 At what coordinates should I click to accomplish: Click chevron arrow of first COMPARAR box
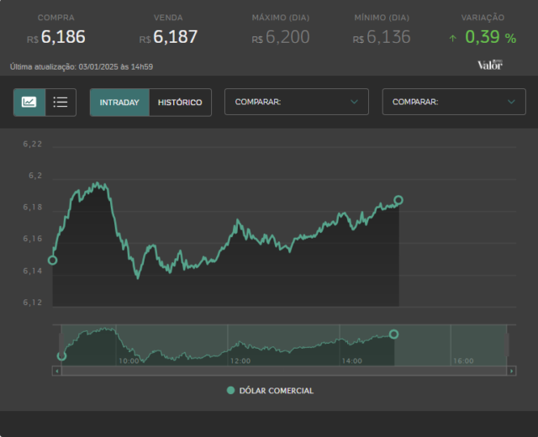click(x=354, y=102)
